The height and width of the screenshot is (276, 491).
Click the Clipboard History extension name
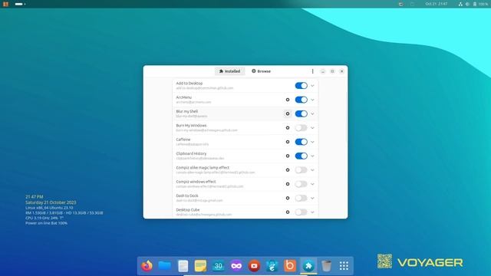pyautogui.click(x=191, y=153)
